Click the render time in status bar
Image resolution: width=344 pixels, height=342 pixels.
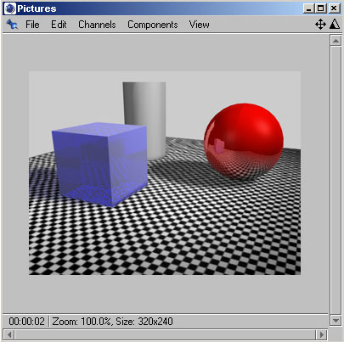[x=26, y=322]
